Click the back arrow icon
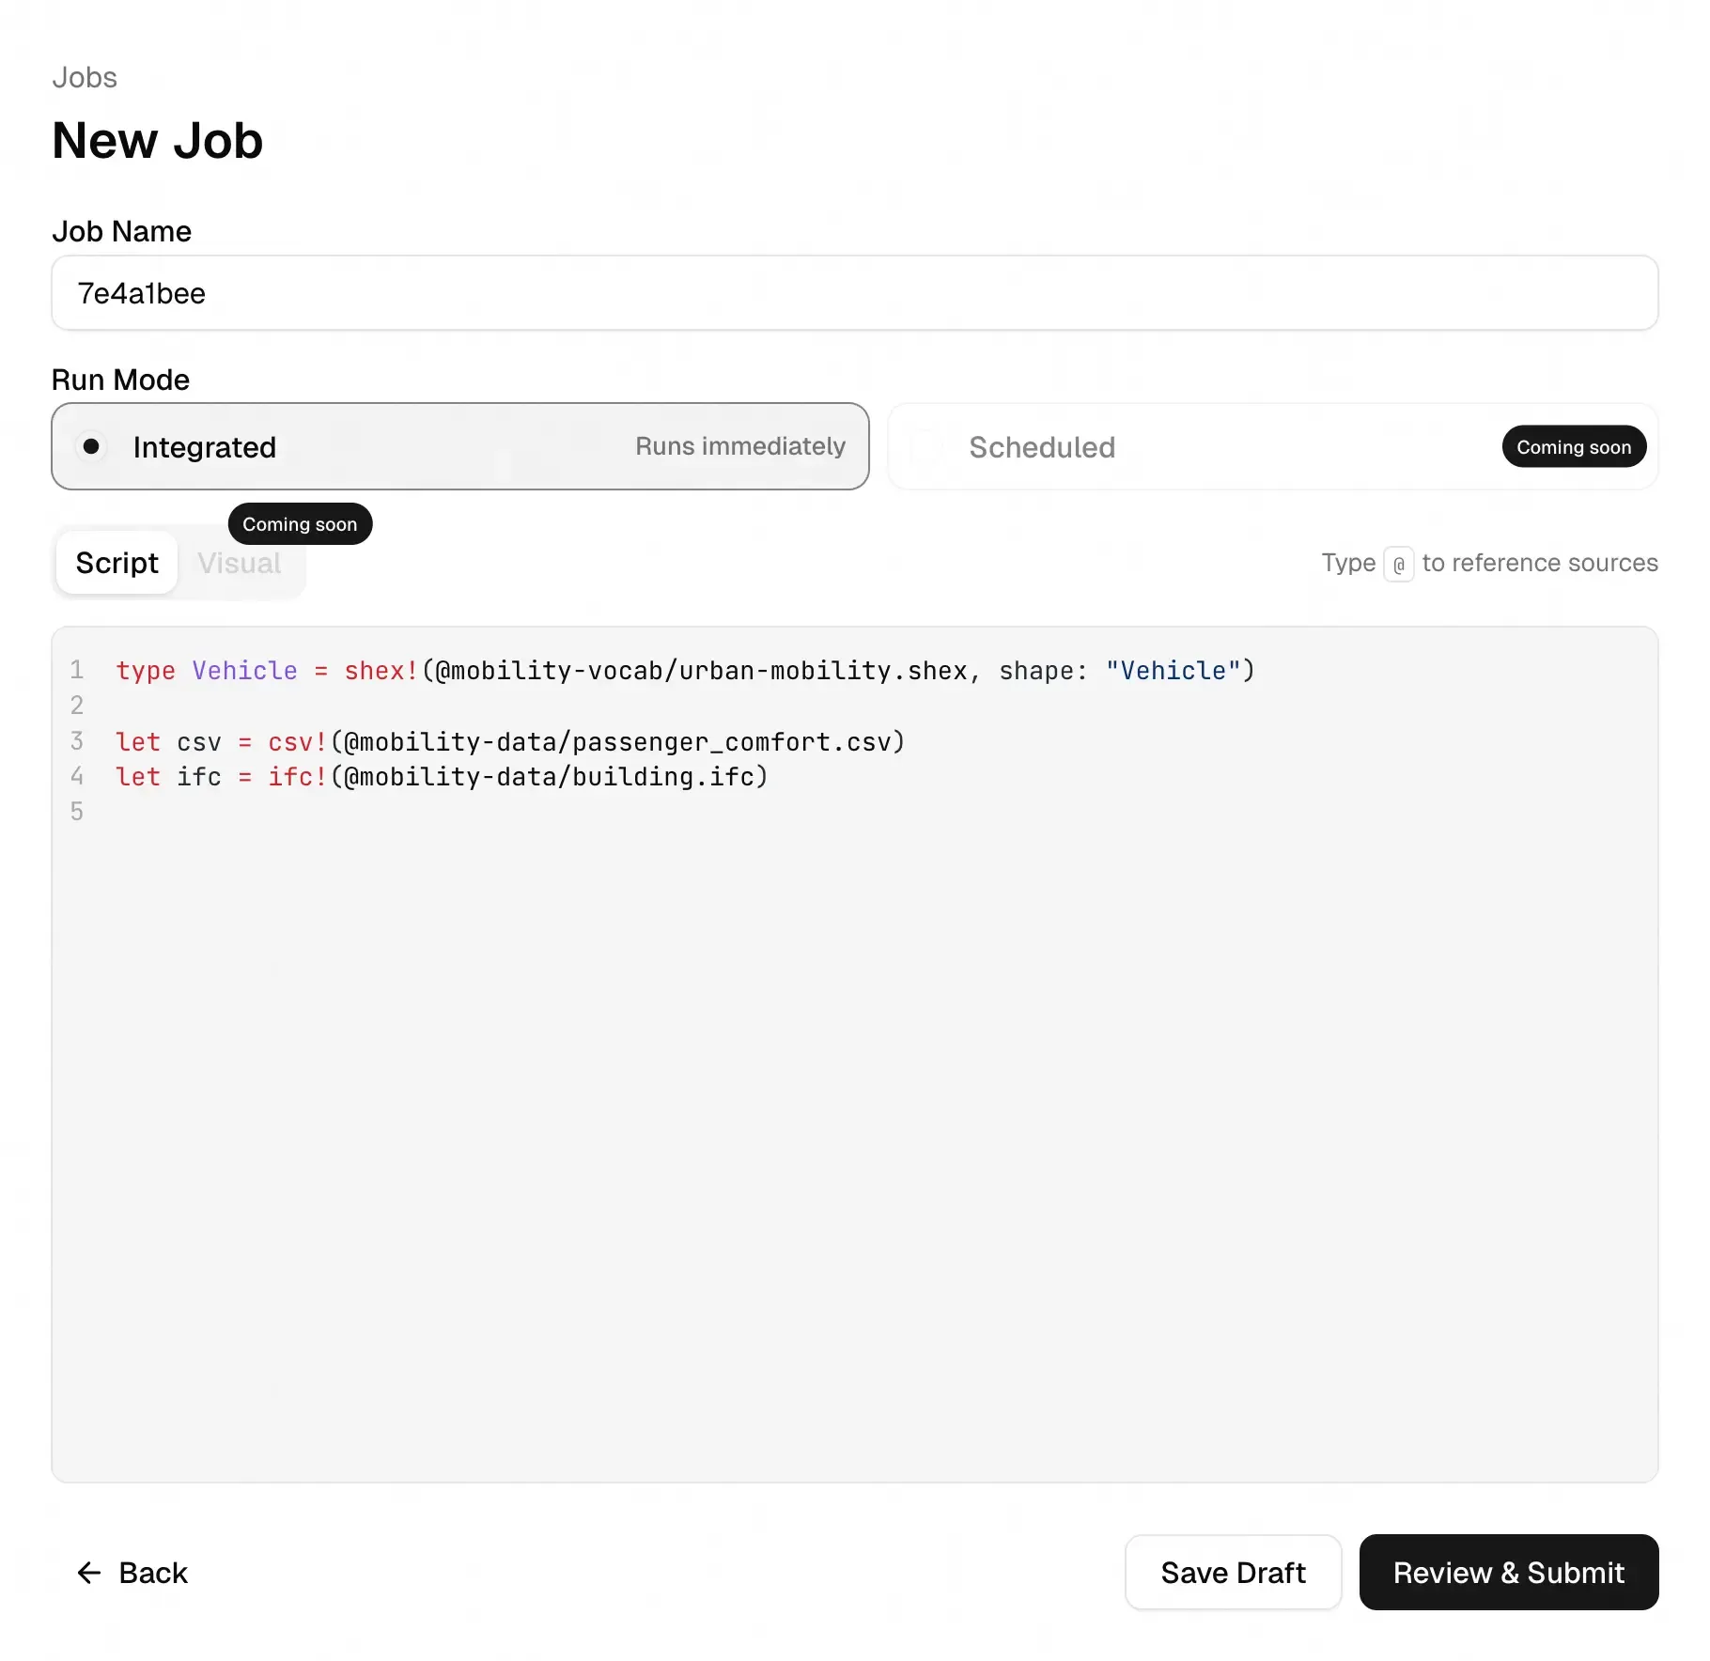Screen dimensions: 1710x1661 click(89, 1573)
